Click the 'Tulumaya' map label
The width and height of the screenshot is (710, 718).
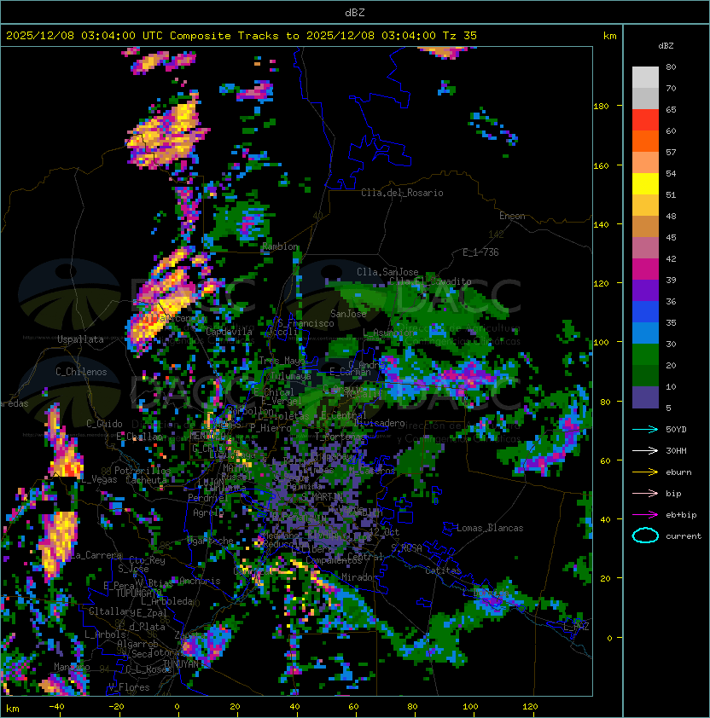(x=291, y=376)
